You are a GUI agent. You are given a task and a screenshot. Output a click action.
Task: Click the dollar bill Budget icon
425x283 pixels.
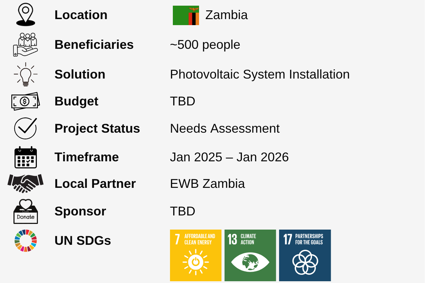point(25,101)
